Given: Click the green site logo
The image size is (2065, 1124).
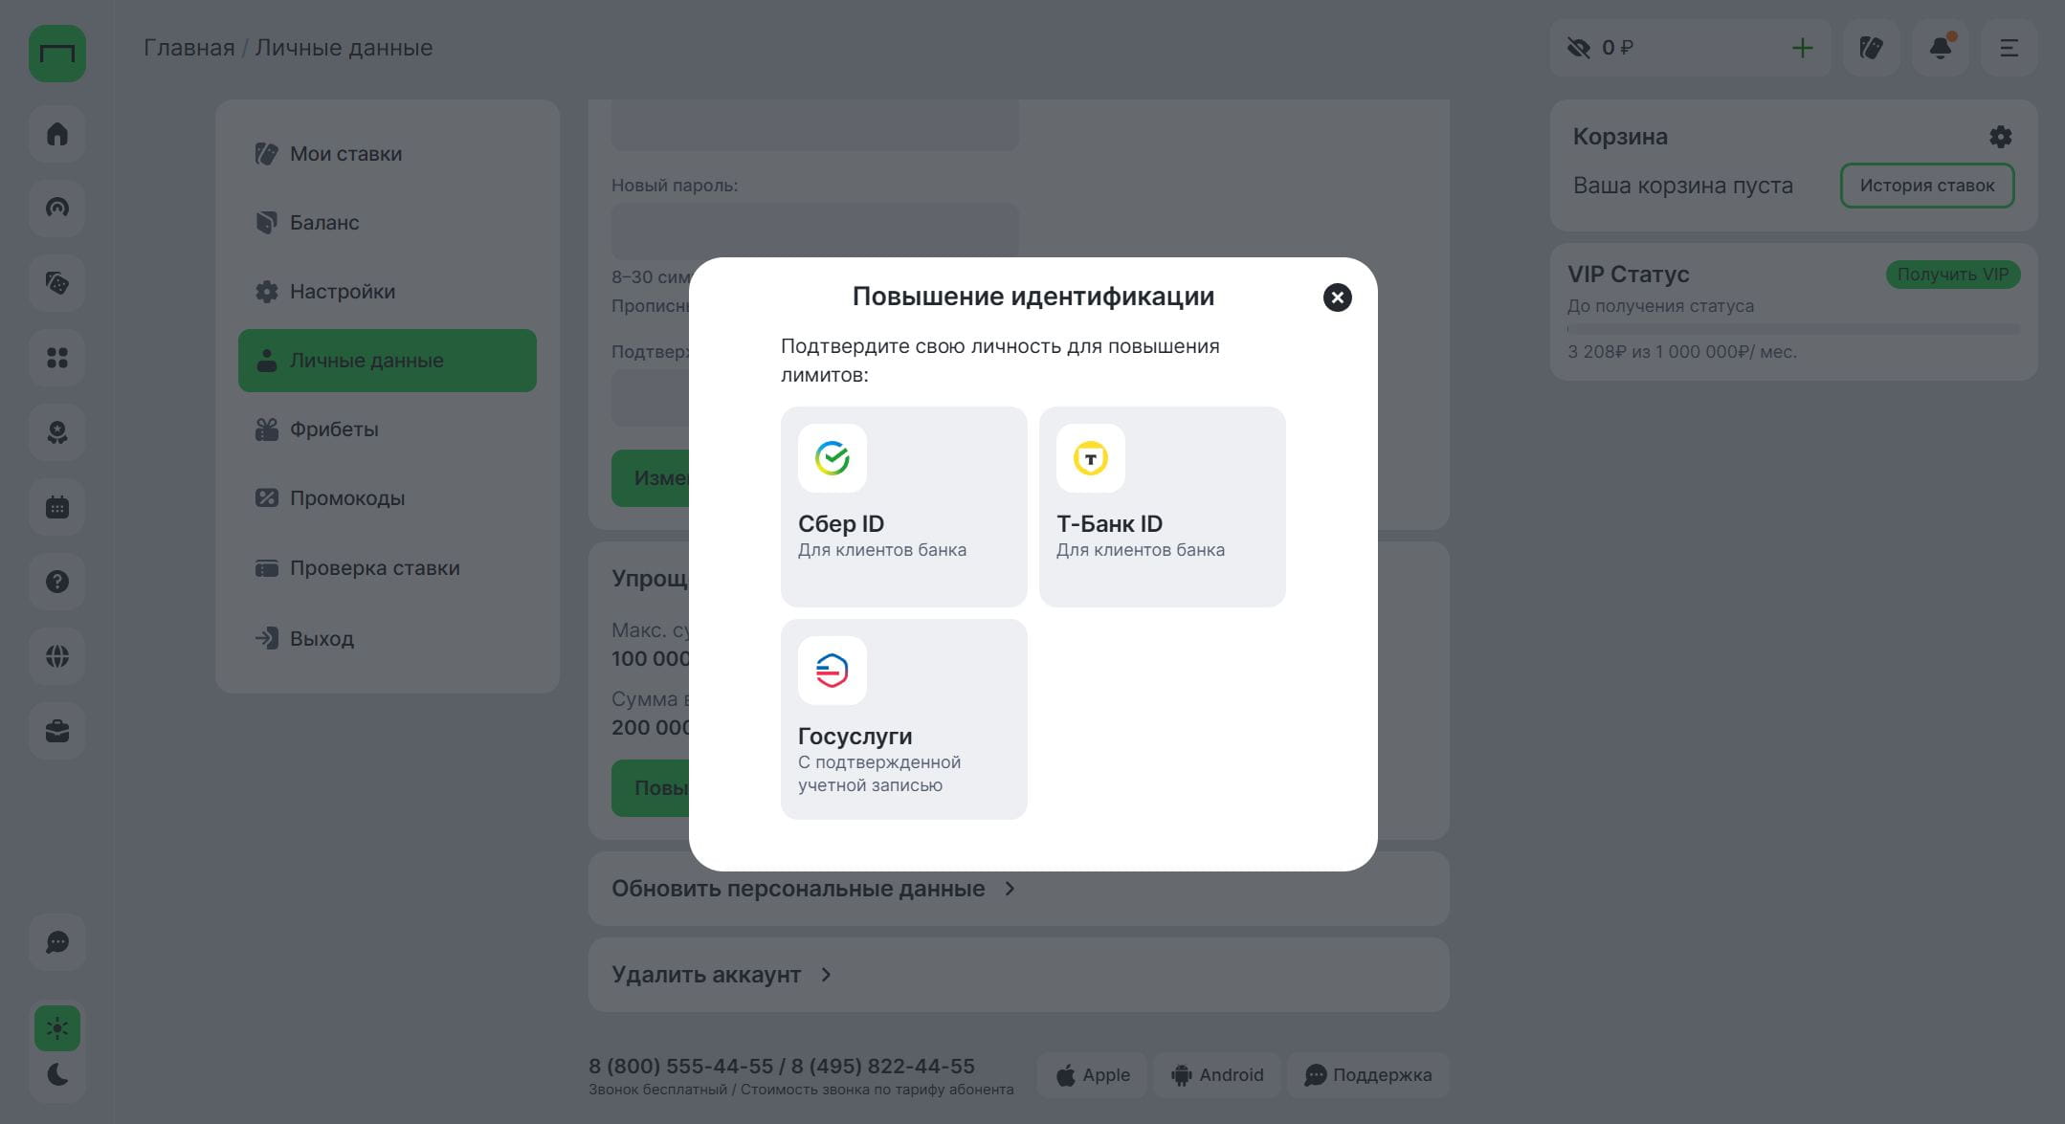Looking at the screenshot, I should [x=57, y=53].
